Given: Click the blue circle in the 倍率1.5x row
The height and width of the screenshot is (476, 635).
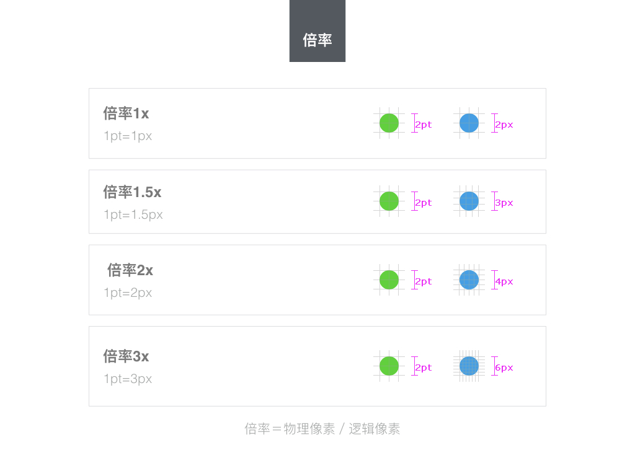Looking at the screenshot, I should (469, 201).
